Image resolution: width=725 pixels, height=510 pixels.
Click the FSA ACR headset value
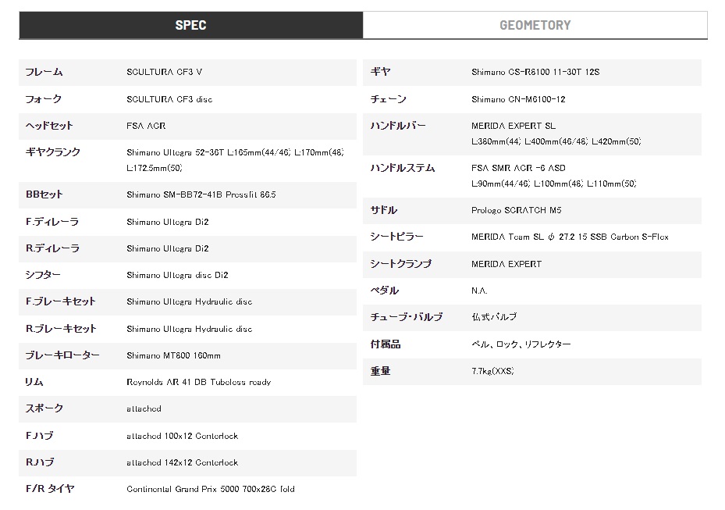coord(146,126)
